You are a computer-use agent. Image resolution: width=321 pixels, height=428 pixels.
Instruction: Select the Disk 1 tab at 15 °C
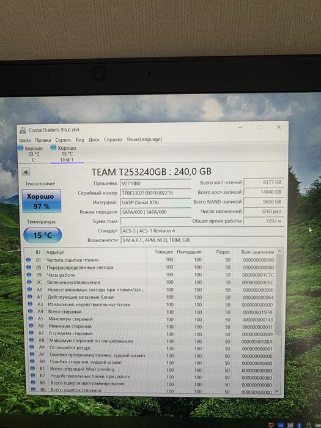[x=67, y=153]
